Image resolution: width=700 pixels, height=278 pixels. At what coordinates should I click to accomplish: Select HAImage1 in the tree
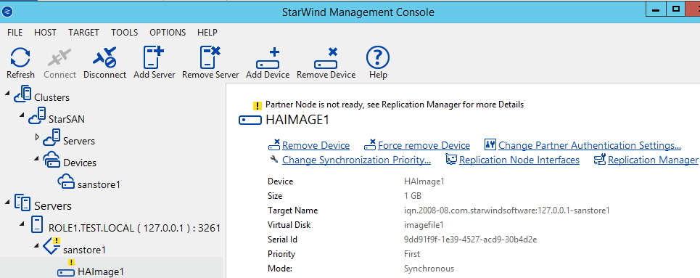[x=100, y=271]
